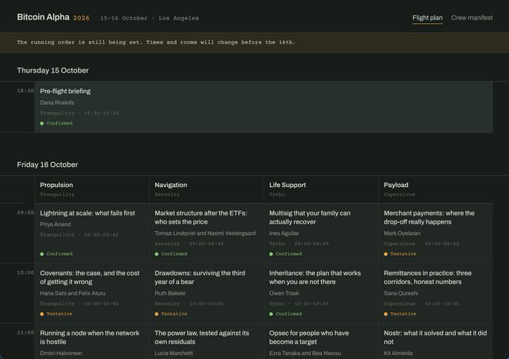Click speaker name Owen Trask
This screenshot has height=359, width=509.
[284, 293]
